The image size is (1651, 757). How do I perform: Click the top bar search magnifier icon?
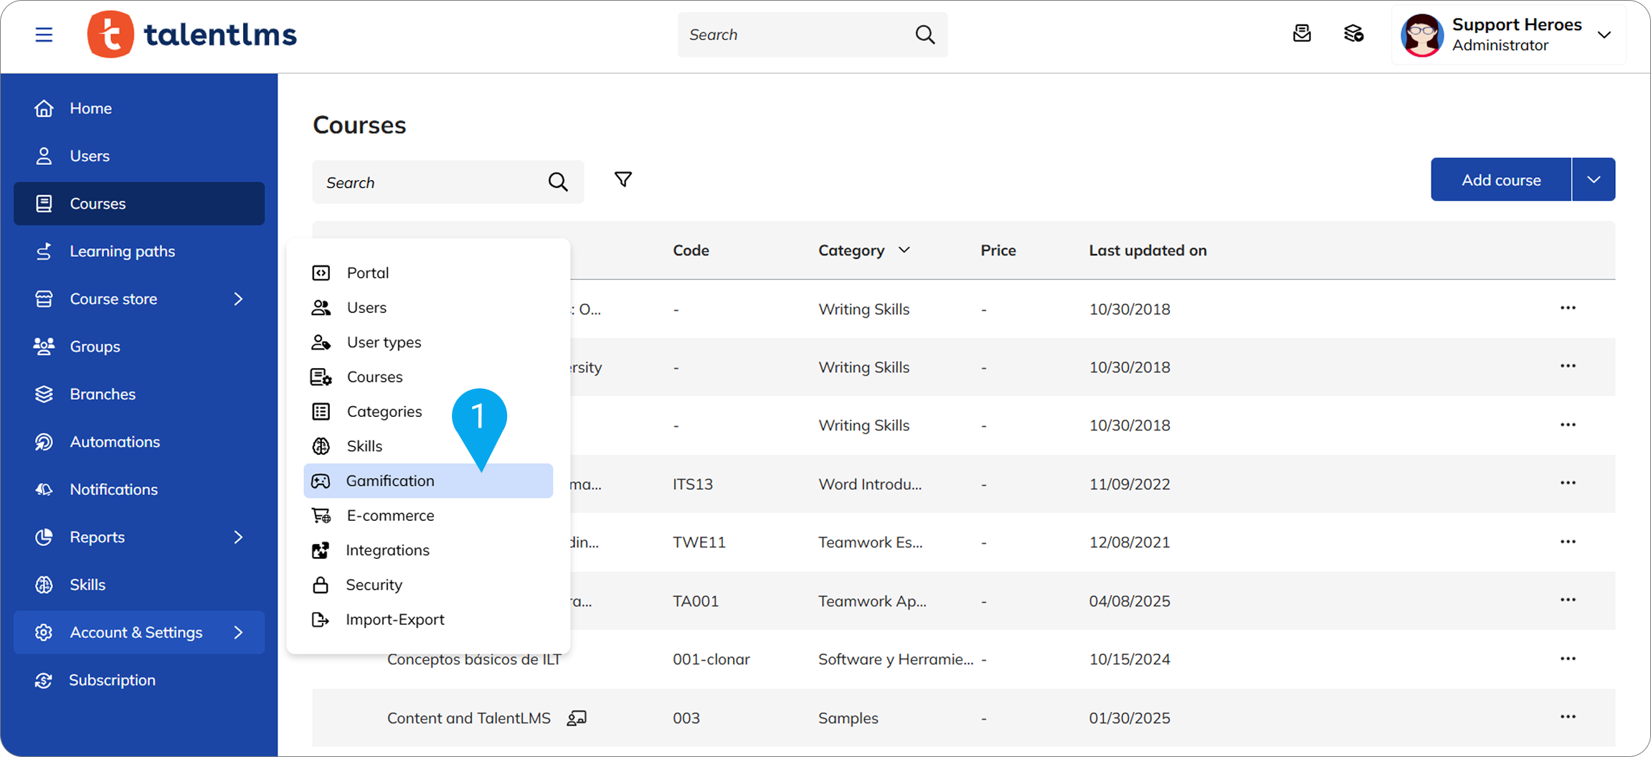(x=924, y=34)
